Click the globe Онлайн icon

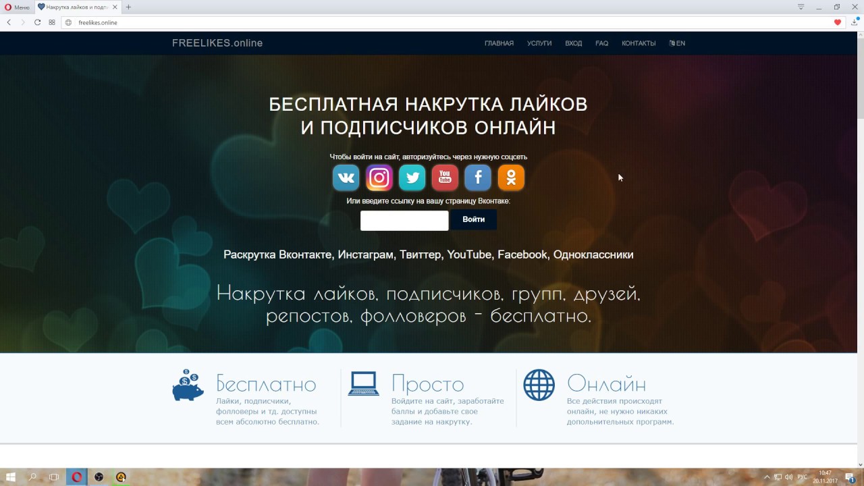pos(539,385)
